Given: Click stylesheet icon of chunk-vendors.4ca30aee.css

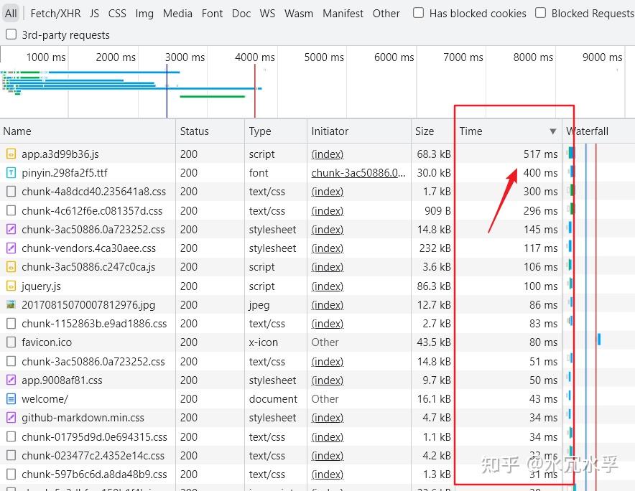Looking at the screenshot, I should (11, 248).
